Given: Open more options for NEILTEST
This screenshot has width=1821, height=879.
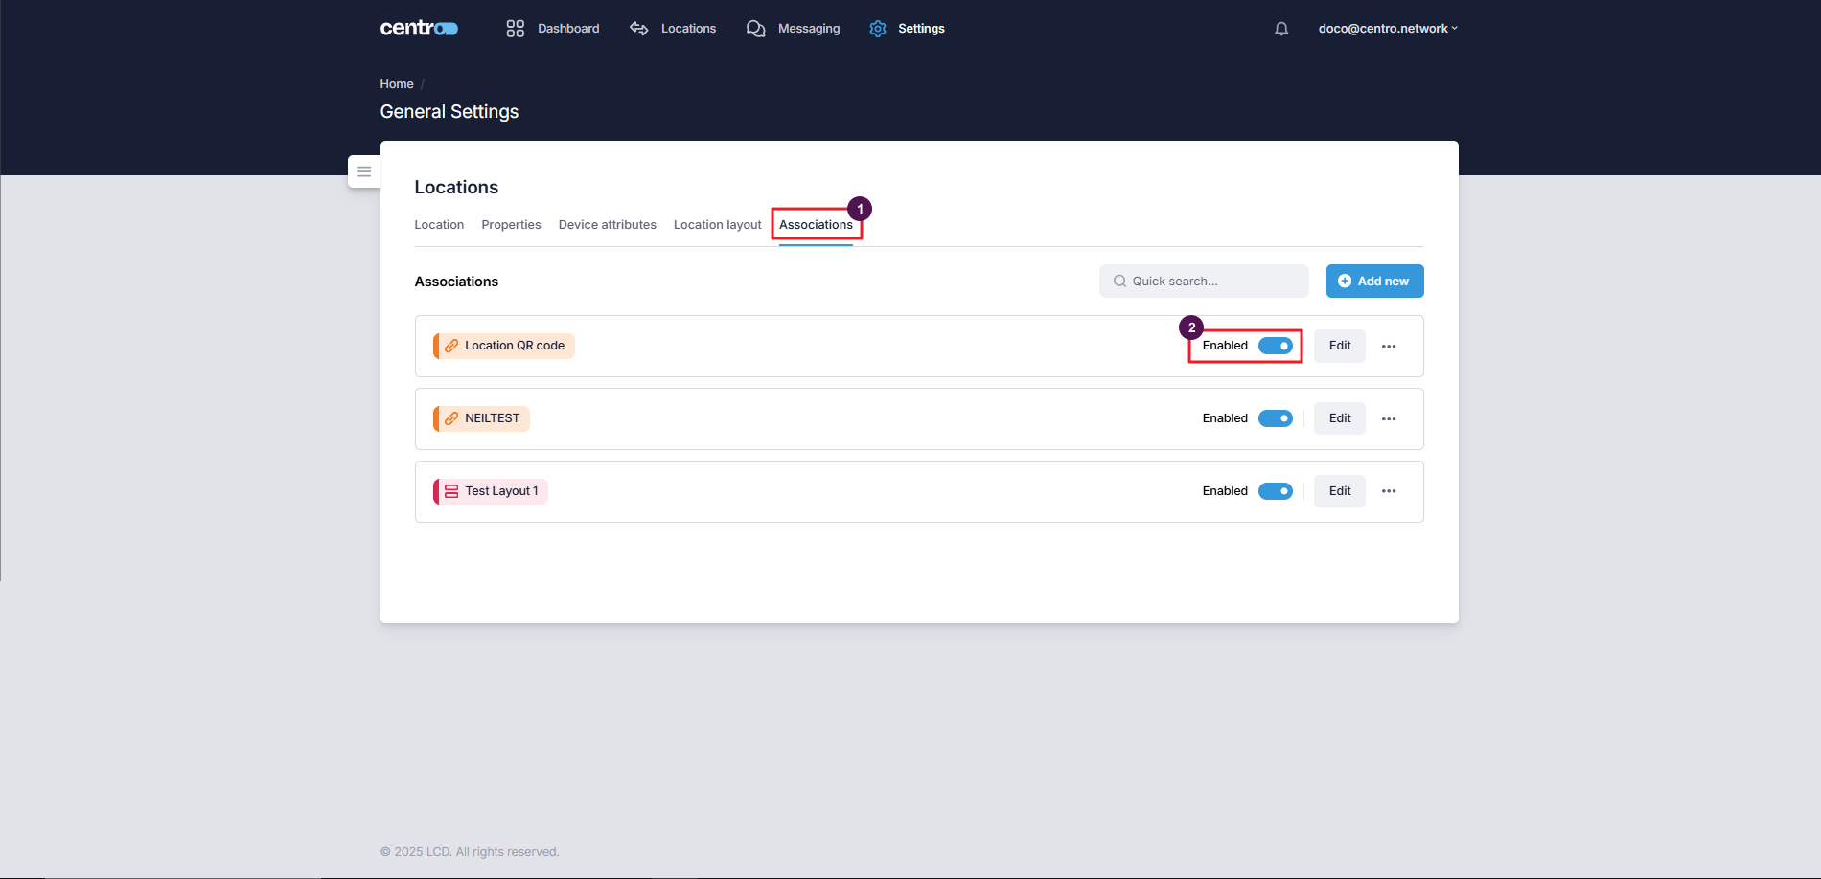Looking at the screenshot, I should [x=1389, y=418].
